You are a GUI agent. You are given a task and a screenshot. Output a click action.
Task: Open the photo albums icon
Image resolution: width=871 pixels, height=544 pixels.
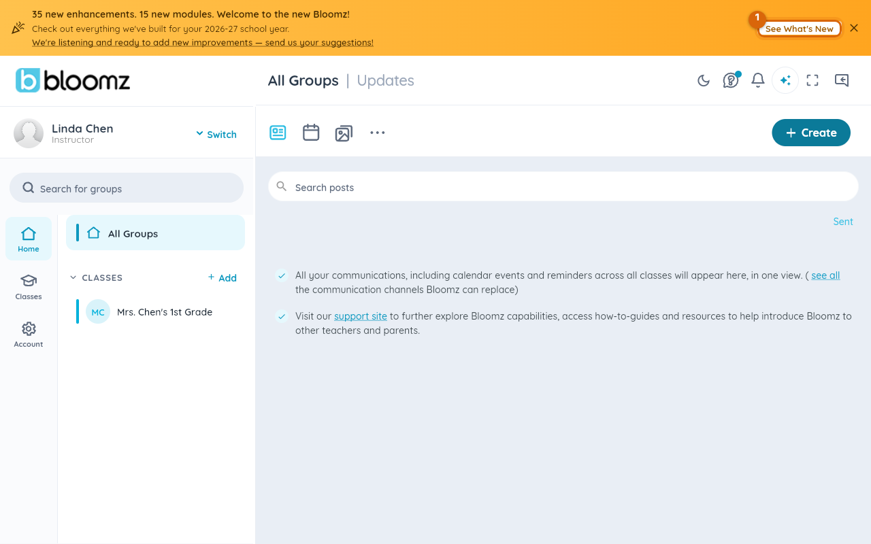click(x=344, y=133)
